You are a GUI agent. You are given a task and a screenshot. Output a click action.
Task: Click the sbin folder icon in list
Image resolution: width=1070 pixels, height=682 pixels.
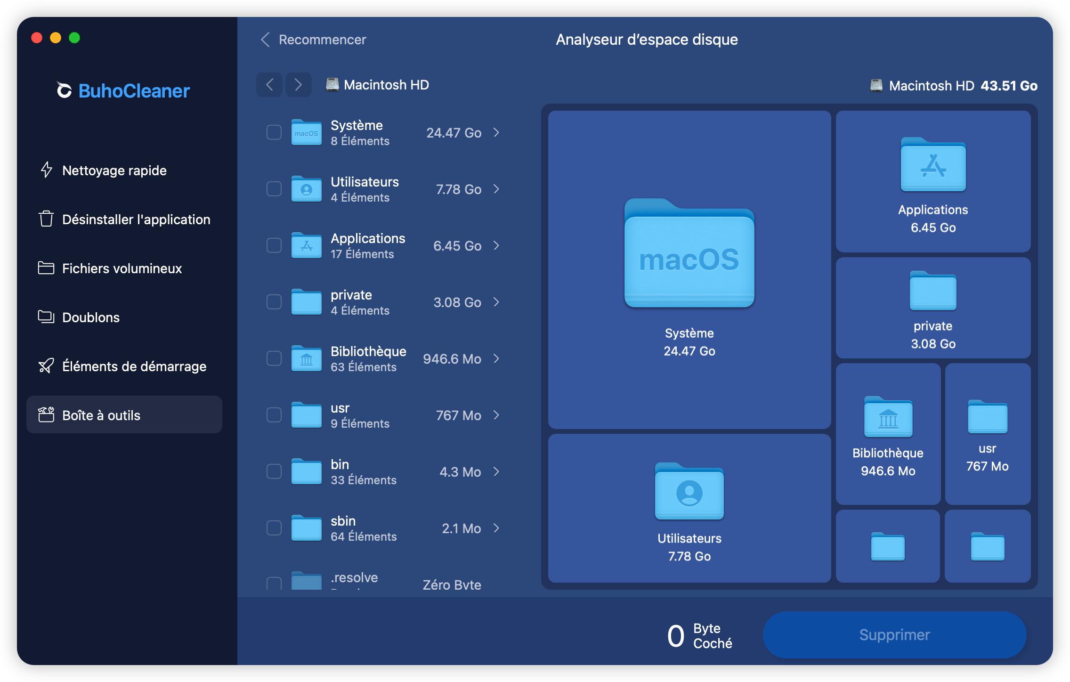tap(306, 528)
